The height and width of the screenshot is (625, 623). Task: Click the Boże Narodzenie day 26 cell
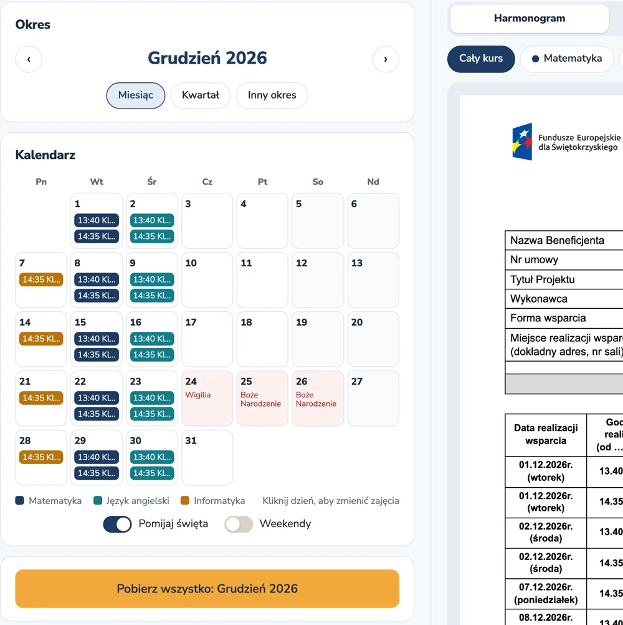point(318,398)
